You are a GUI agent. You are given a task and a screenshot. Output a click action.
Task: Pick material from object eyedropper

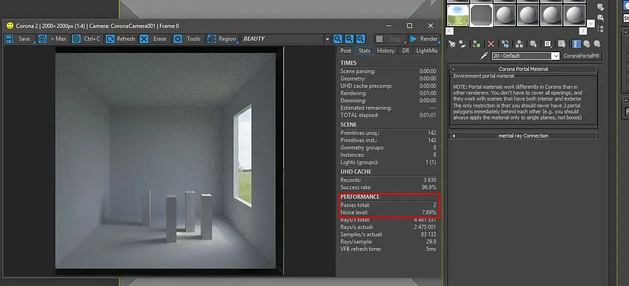point(484,56)
